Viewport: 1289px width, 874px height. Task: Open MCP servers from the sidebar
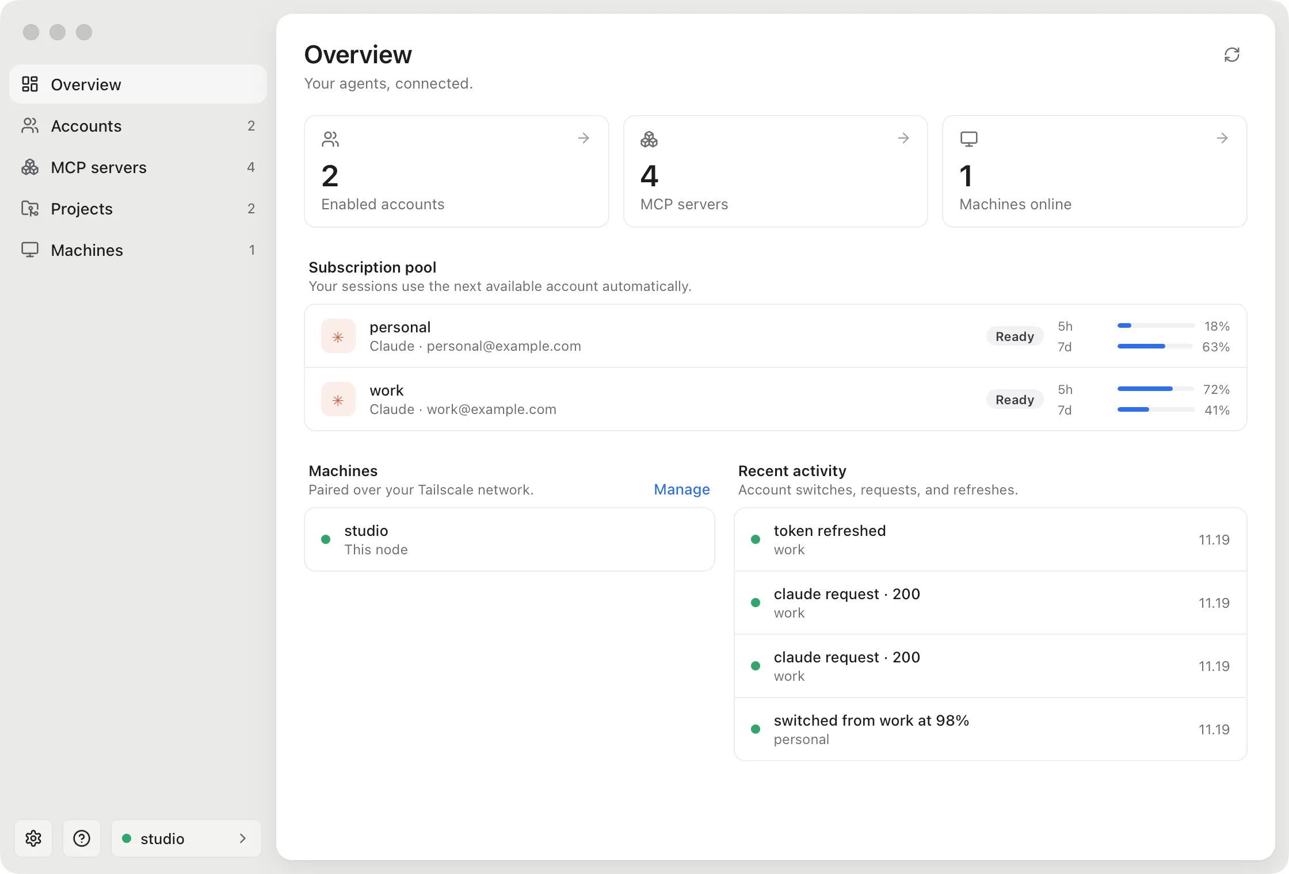138,167
